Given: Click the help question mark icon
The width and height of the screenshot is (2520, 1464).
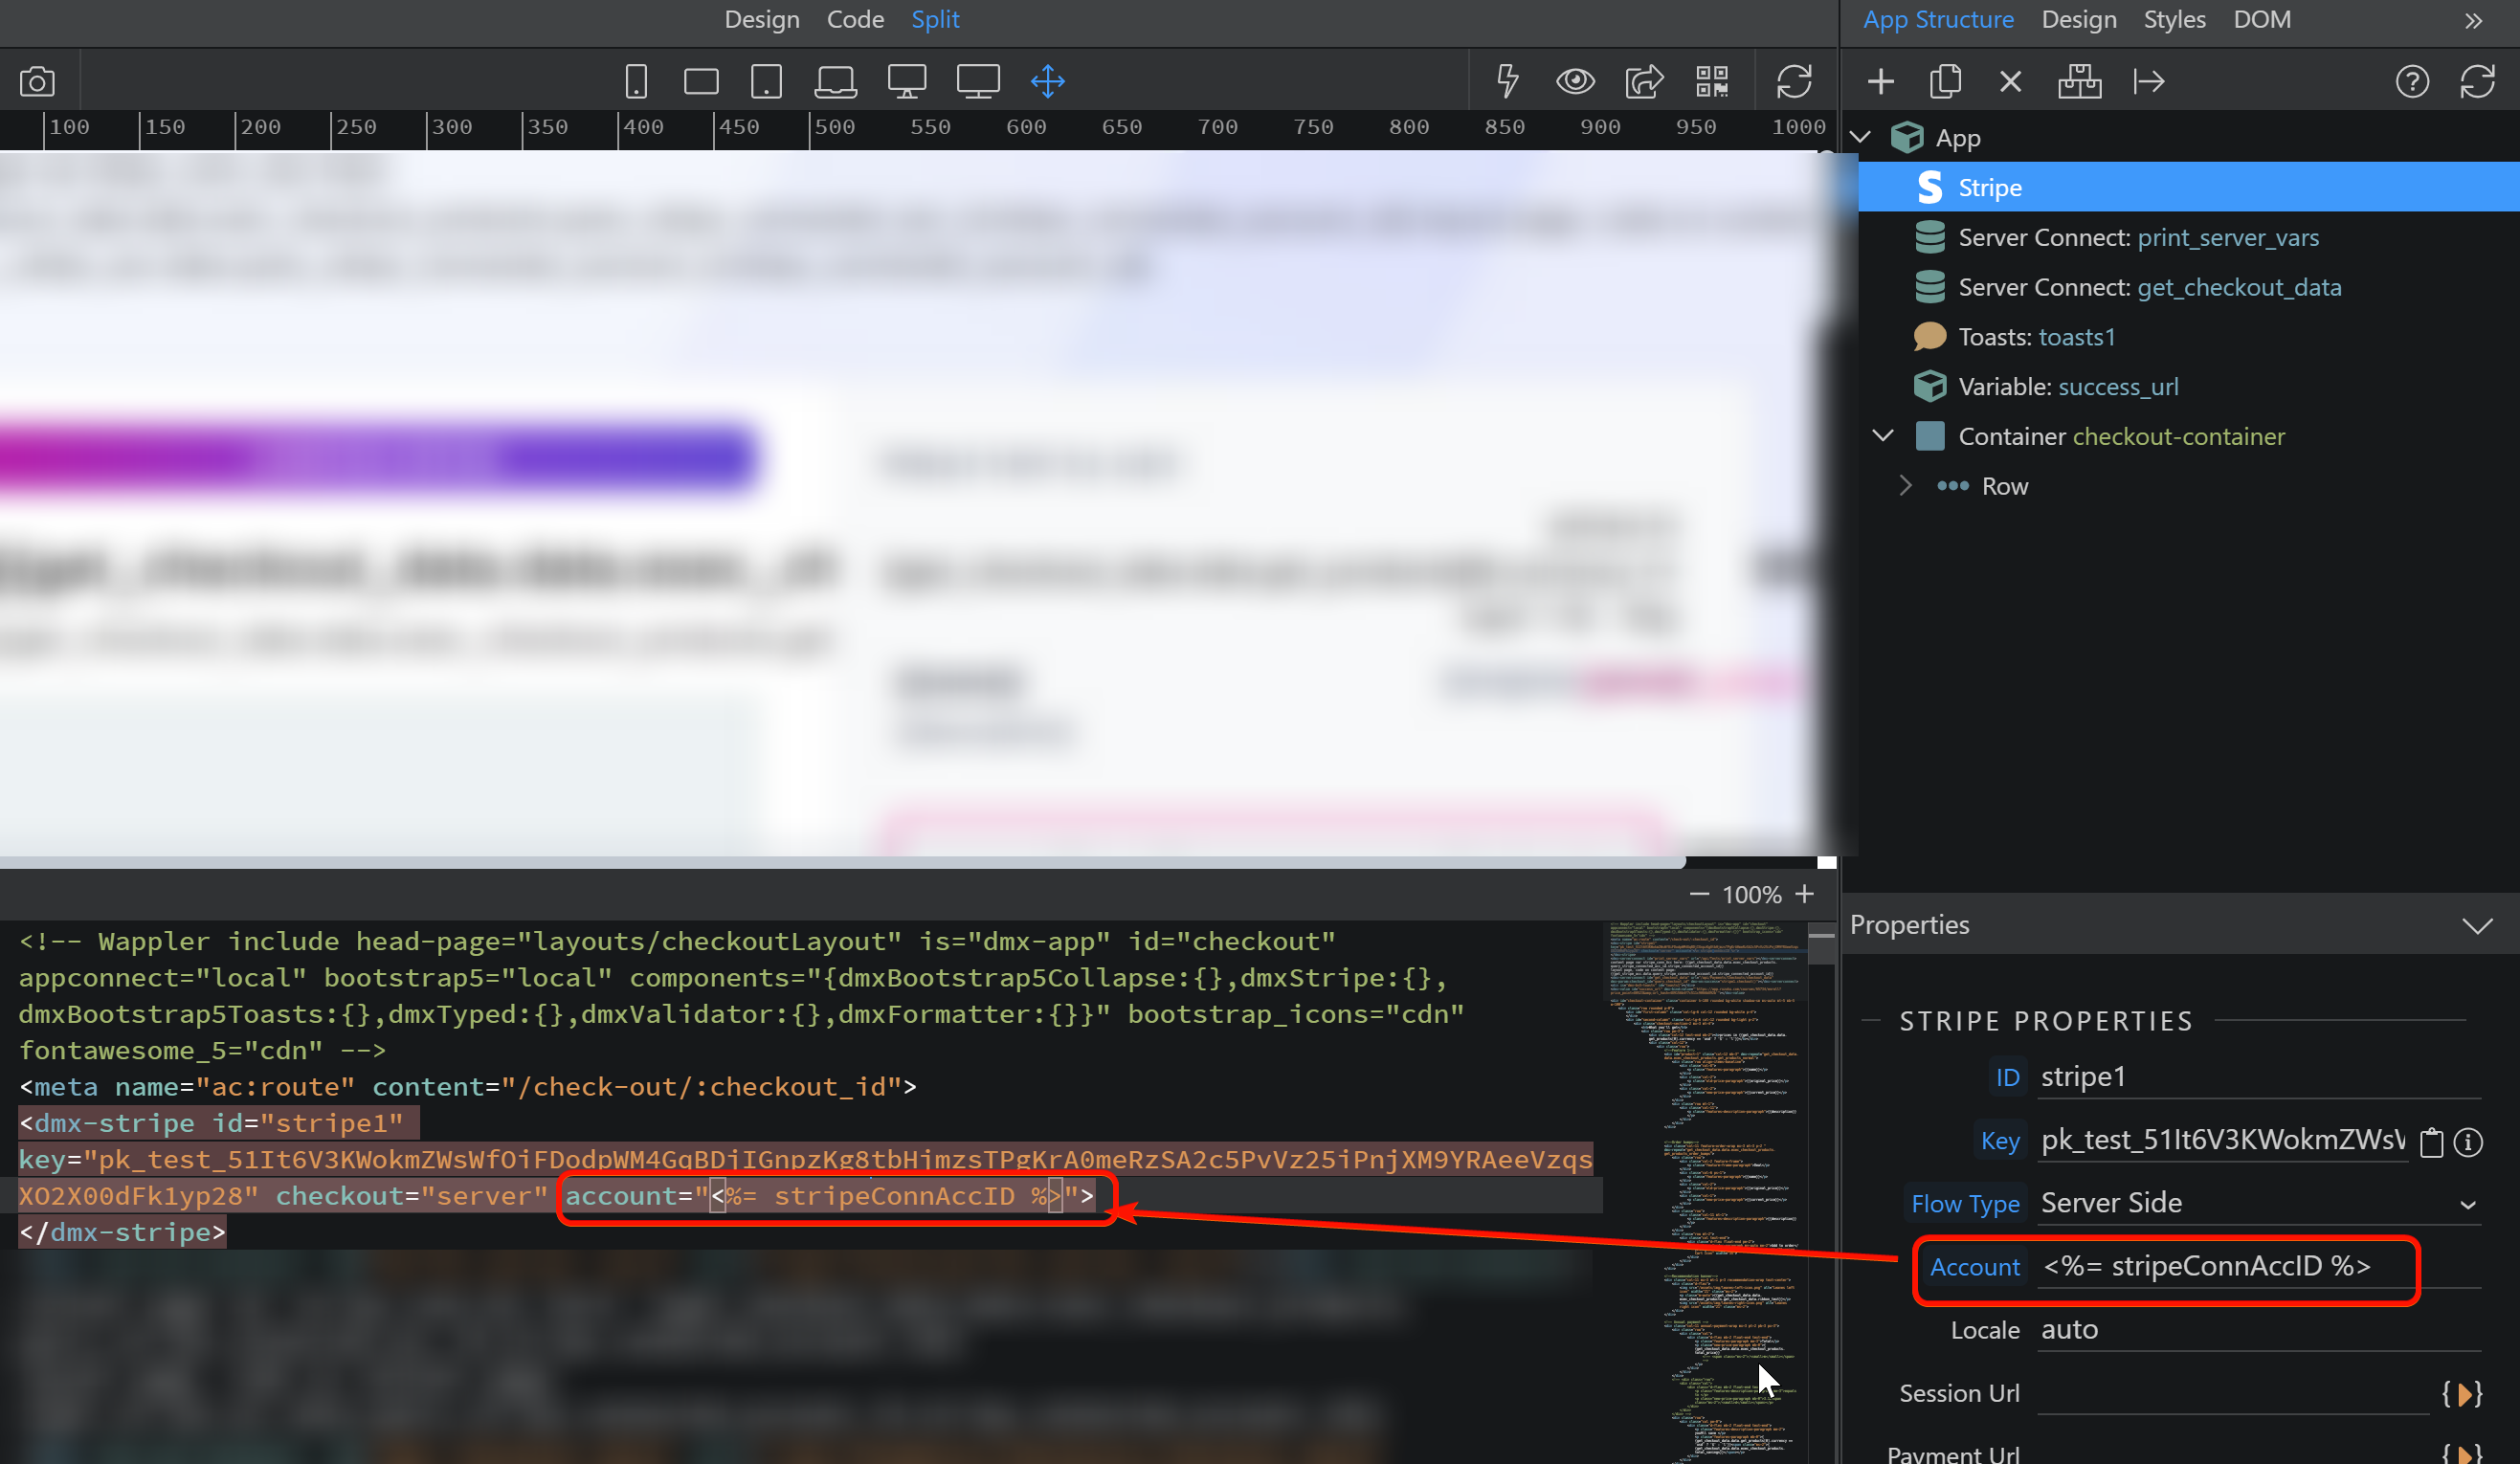Looking at the screenshot, I should pyautogui.click(x=2411, y=81).
